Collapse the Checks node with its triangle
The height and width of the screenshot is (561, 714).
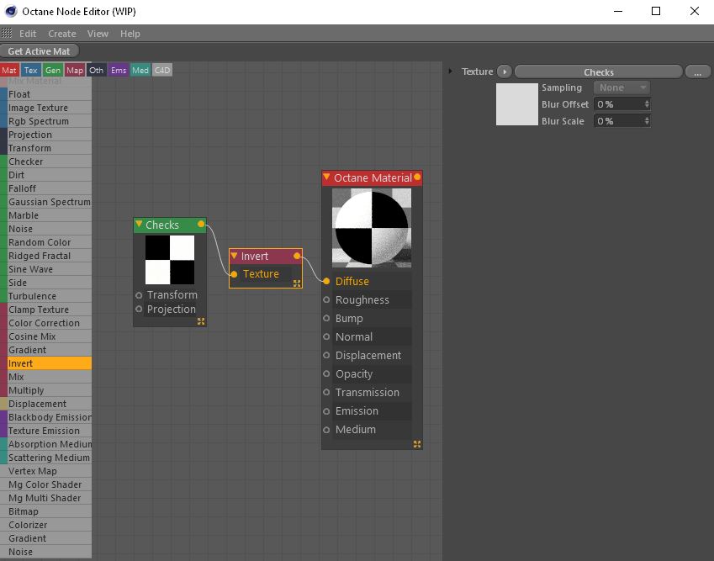tap(140, 225)
